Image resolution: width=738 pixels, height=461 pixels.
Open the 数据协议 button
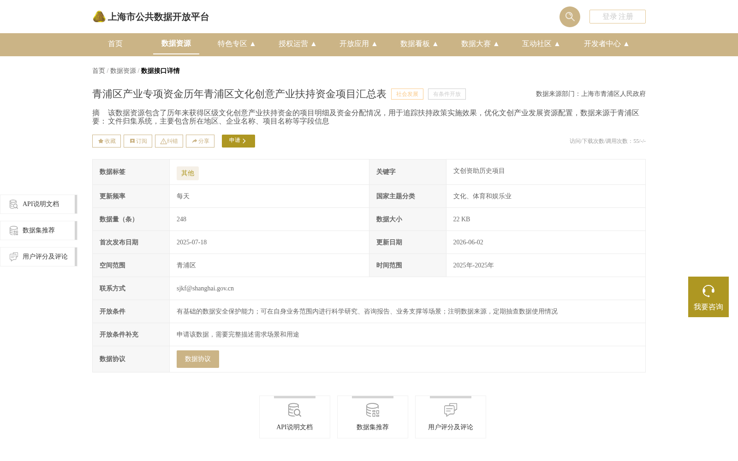click(198, 359)
